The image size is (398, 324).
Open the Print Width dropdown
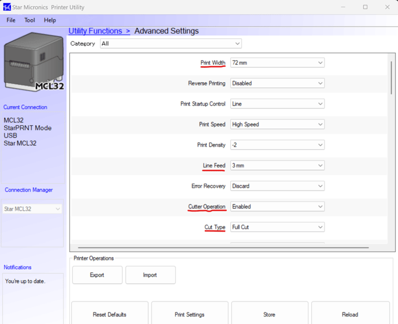pos(277,63)
